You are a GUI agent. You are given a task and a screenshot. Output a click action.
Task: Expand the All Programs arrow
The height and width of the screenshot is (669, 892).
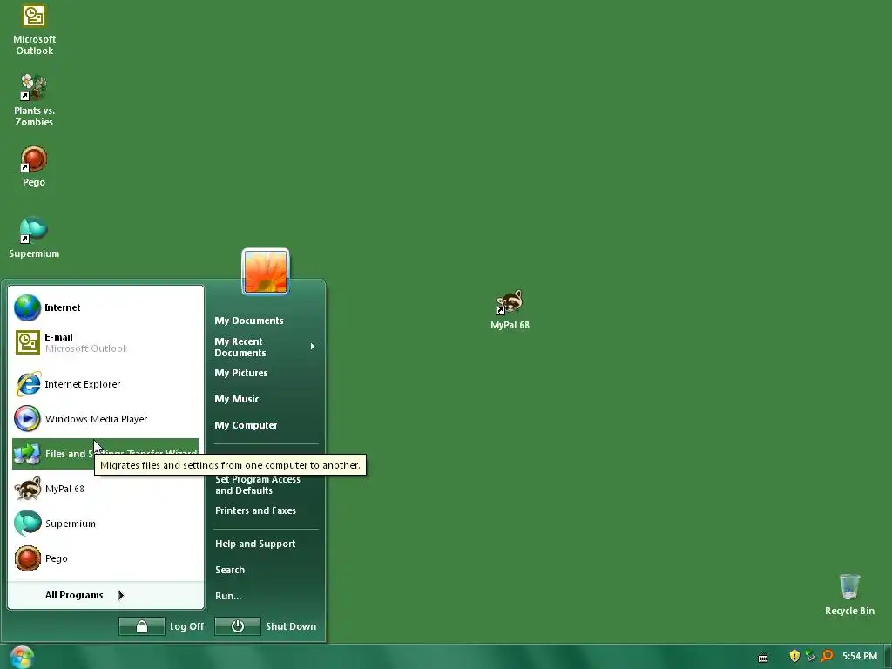[120, 595]
